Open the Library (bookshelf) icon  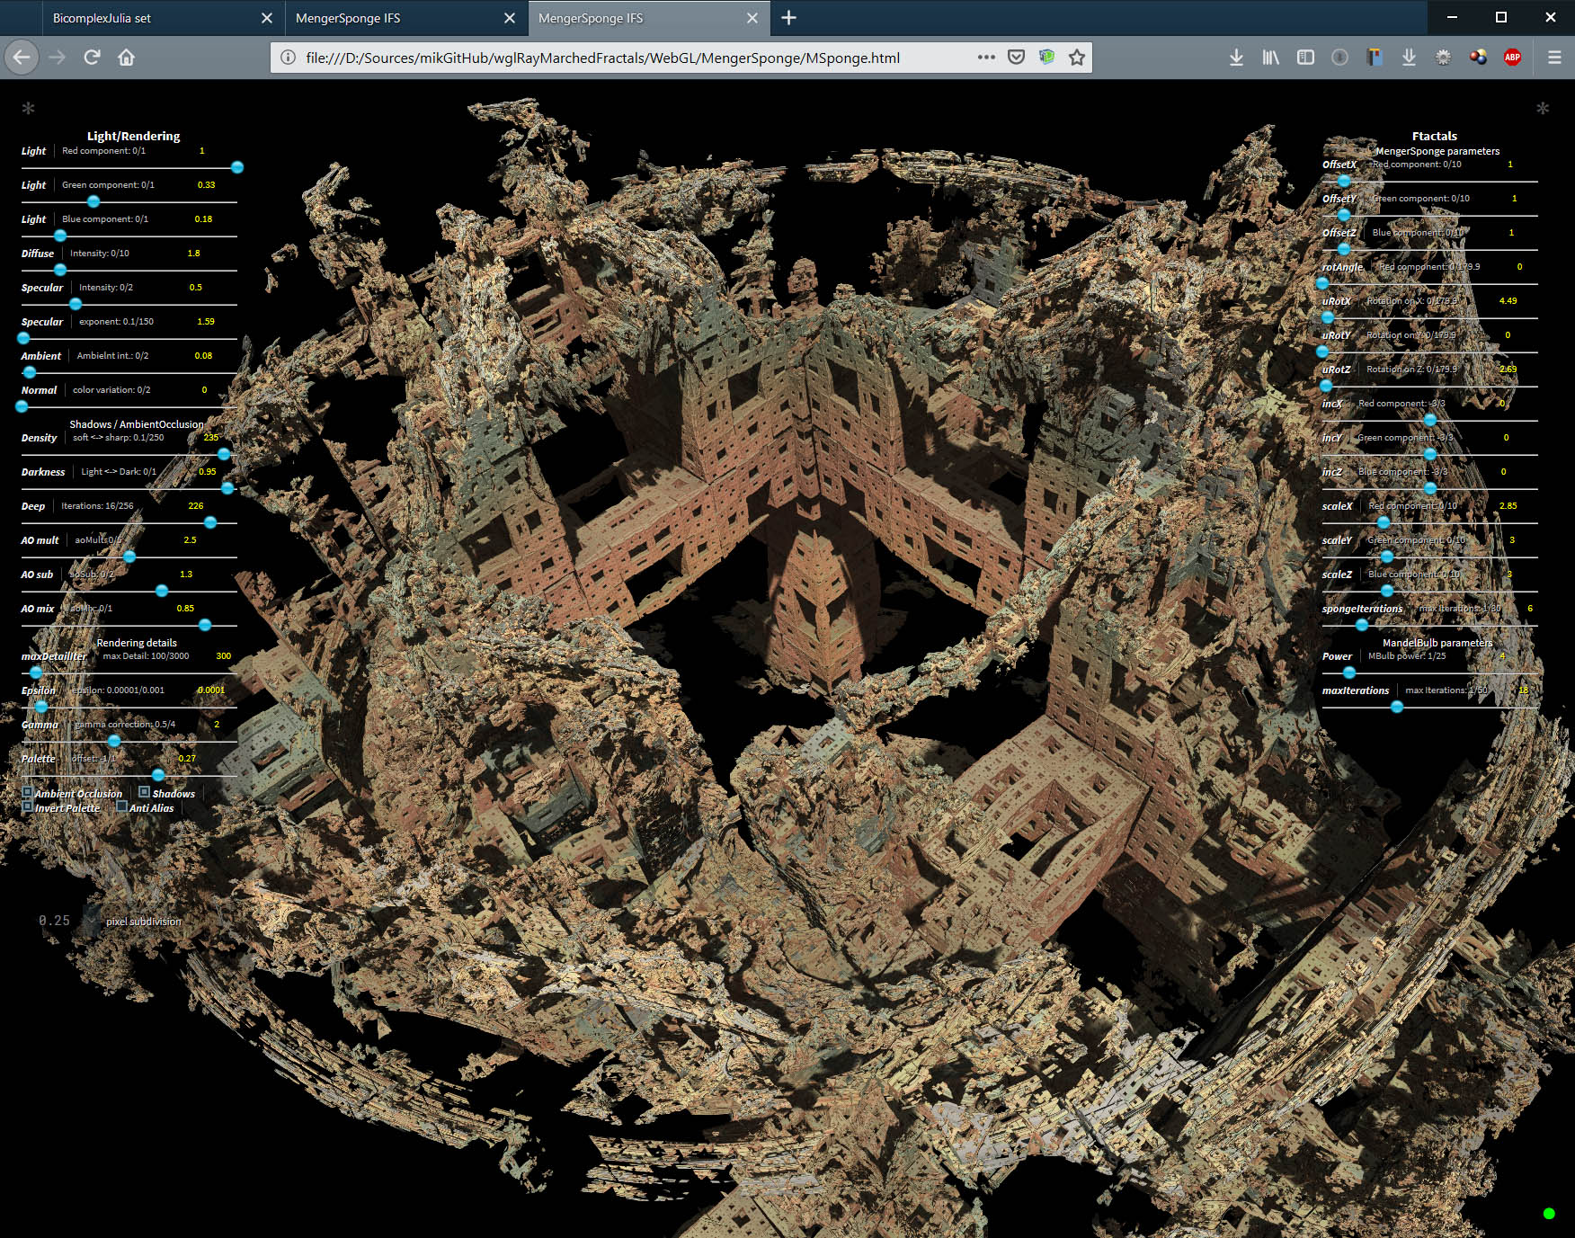tap(1270, 58)
